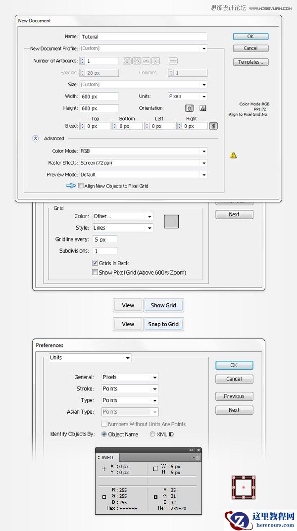Open Stroke units dropdown
Screen dimensions: 297x531
pos(130,388)
